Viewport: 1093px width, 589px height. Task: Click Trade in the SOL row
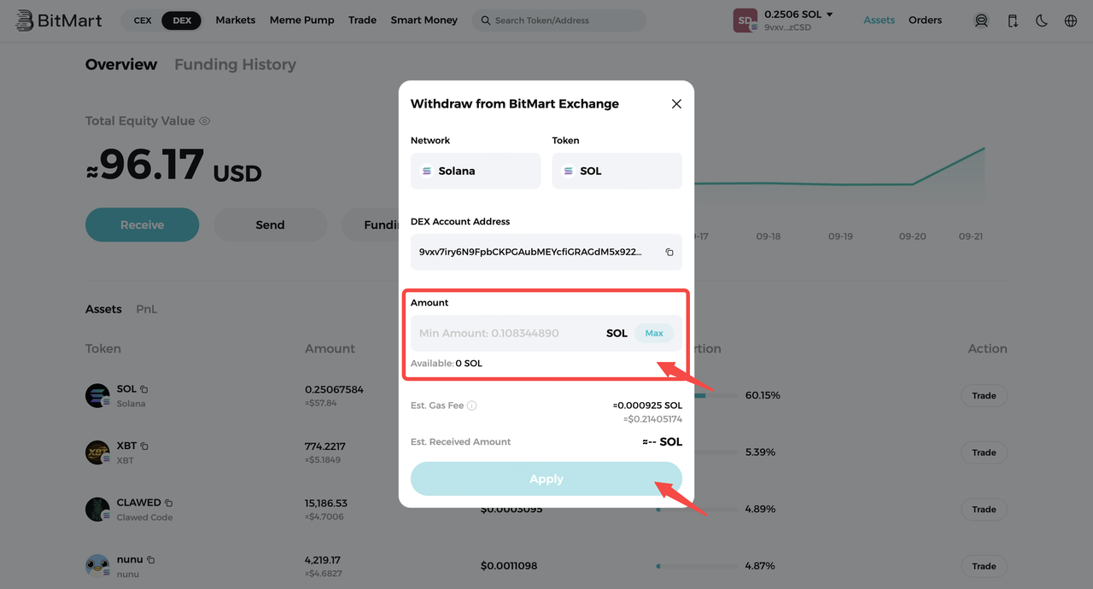(984, 395)
